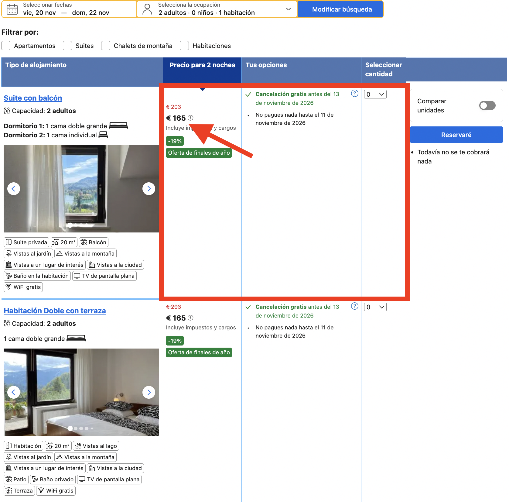Open quantity dropdown for Habitación Doble con terraza
Image resolution: width=509 pixels, height=502 pixels.
pos(375,307)
